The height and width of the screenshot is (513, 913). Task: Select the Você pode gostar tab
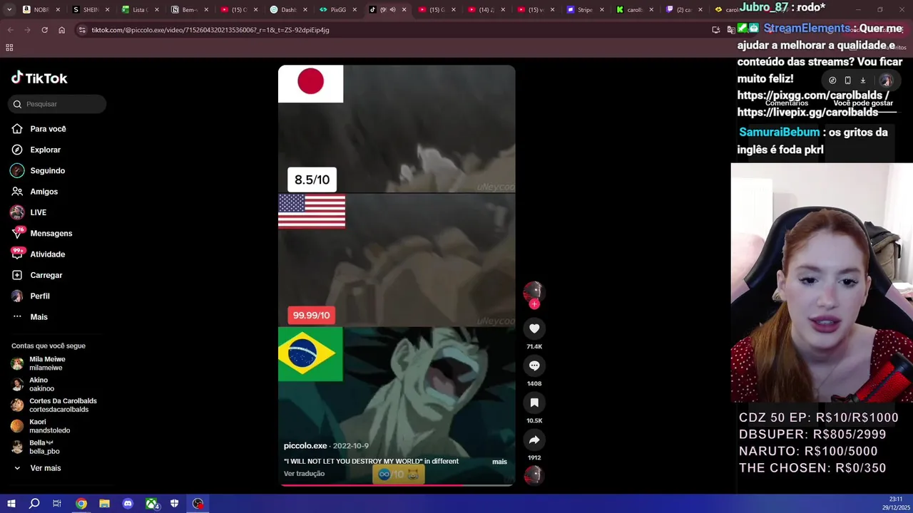[863, 103]
